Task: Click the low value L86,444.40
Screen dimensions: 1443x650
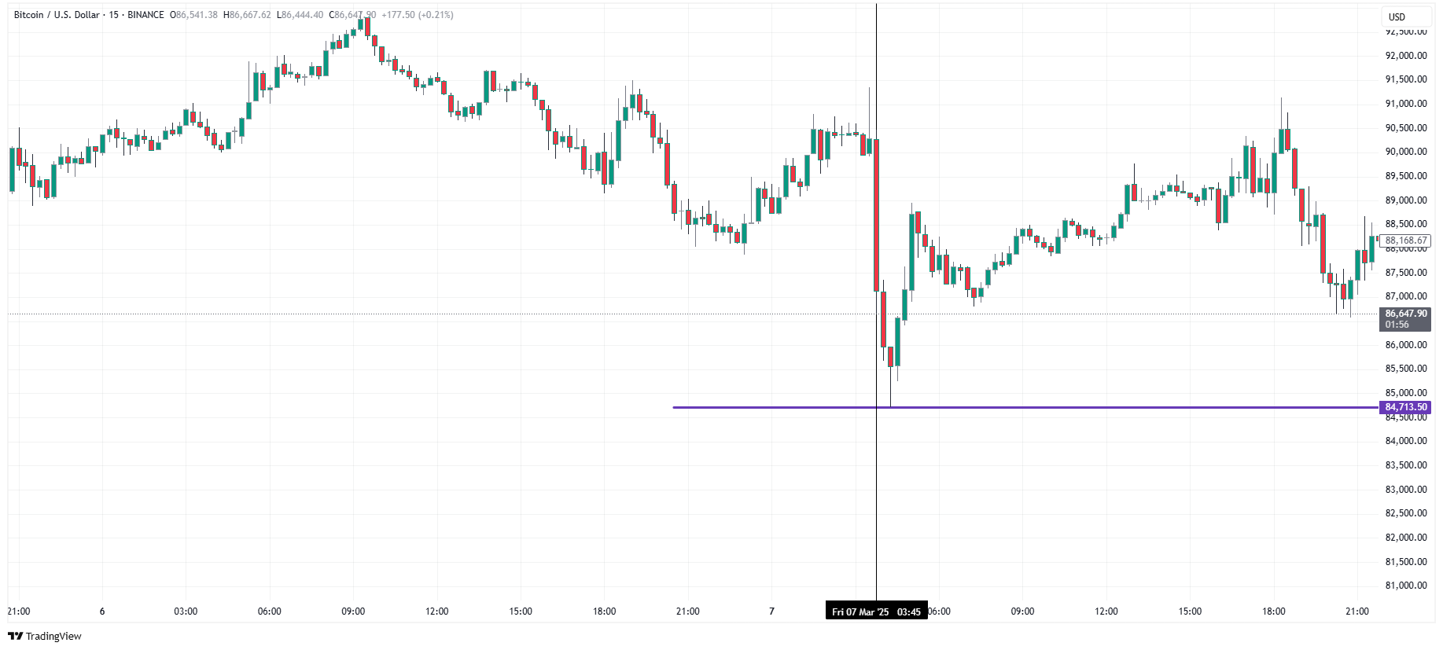Action: pos(300,15)
